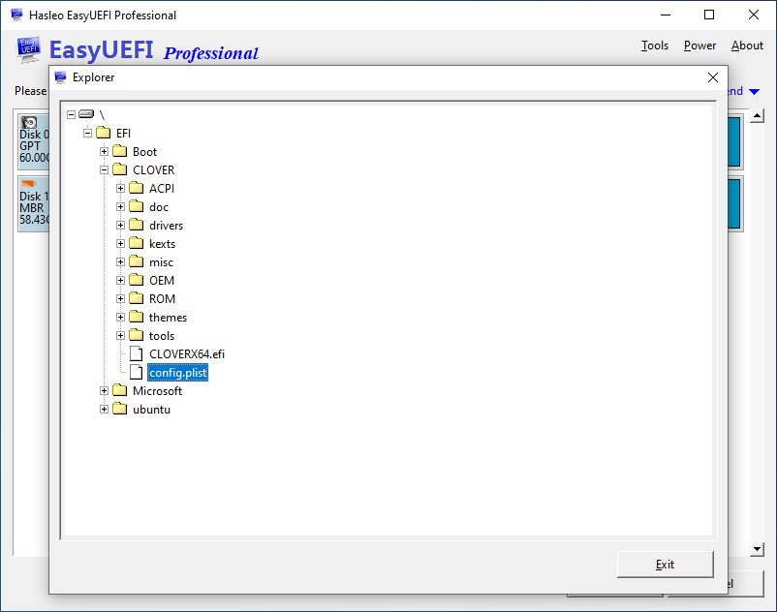Select the 'ubuntu' folder label
777x612 pixels.
coord(152,410)
